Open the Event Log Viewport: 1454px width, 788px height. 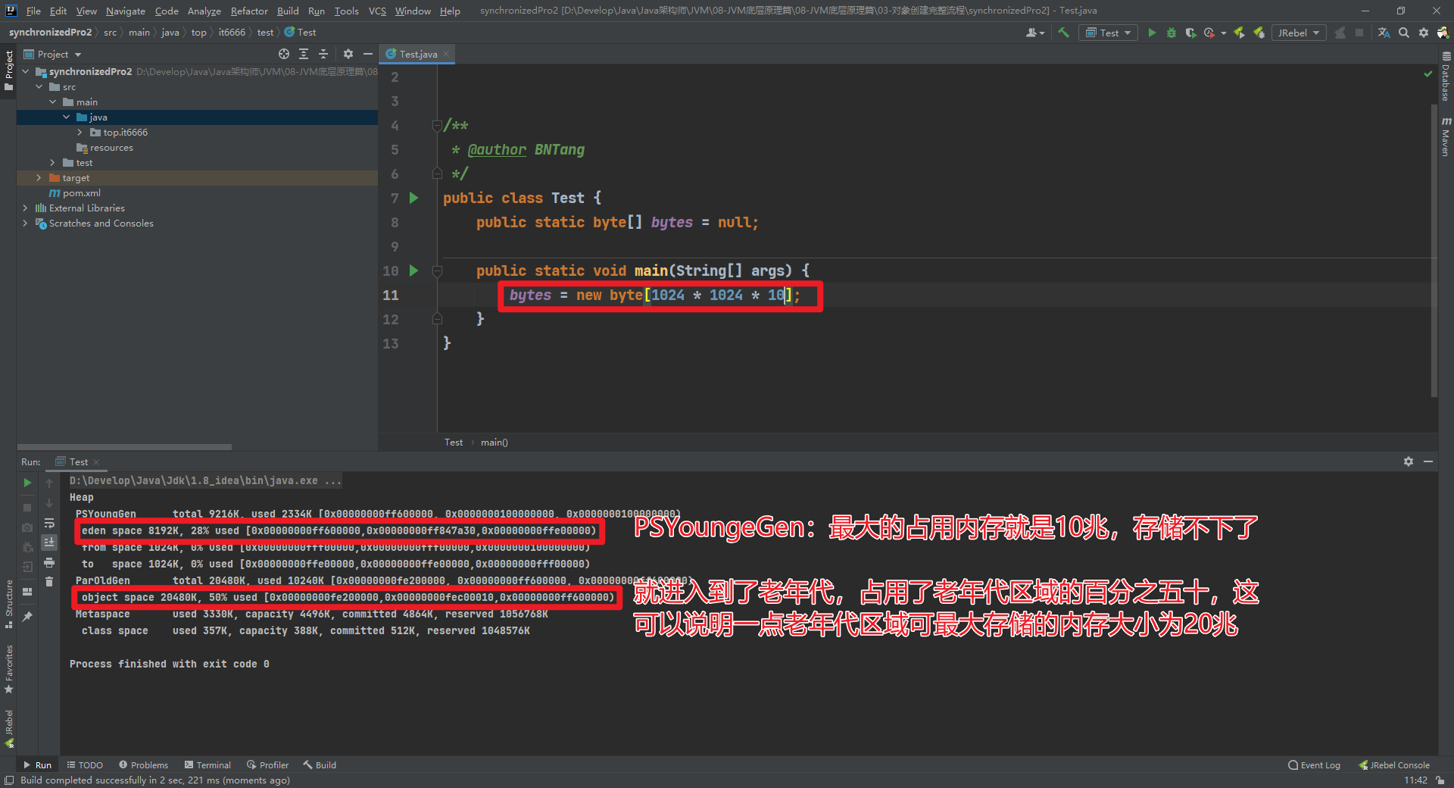[1314, 765]
